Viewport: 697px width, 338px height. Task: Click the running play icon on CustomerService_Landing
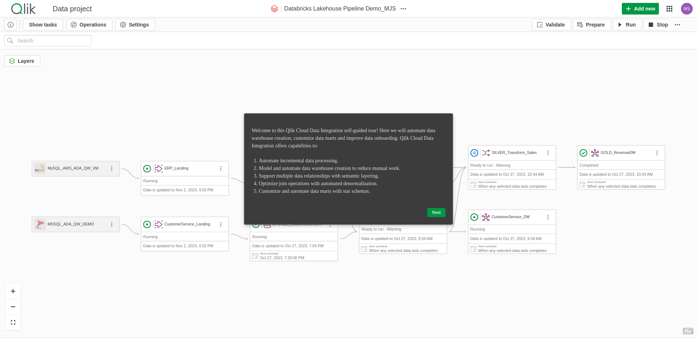click(147, 224)
